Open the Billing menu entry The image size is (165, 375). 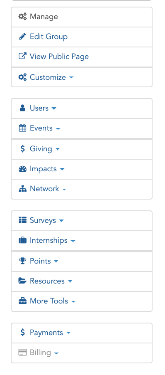[82, 353]
